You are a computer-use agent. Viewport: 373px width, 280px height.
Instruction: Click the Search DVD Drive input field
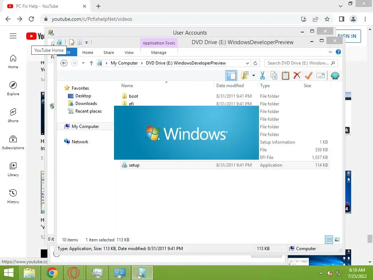301,63
